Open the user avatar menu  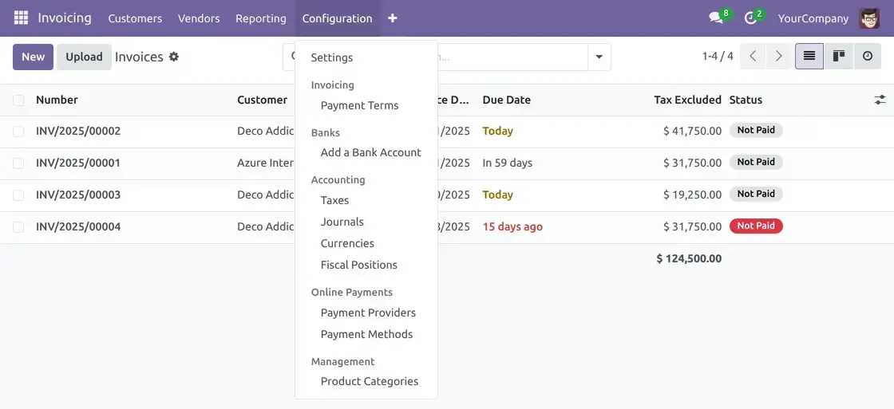coord(869,18)
